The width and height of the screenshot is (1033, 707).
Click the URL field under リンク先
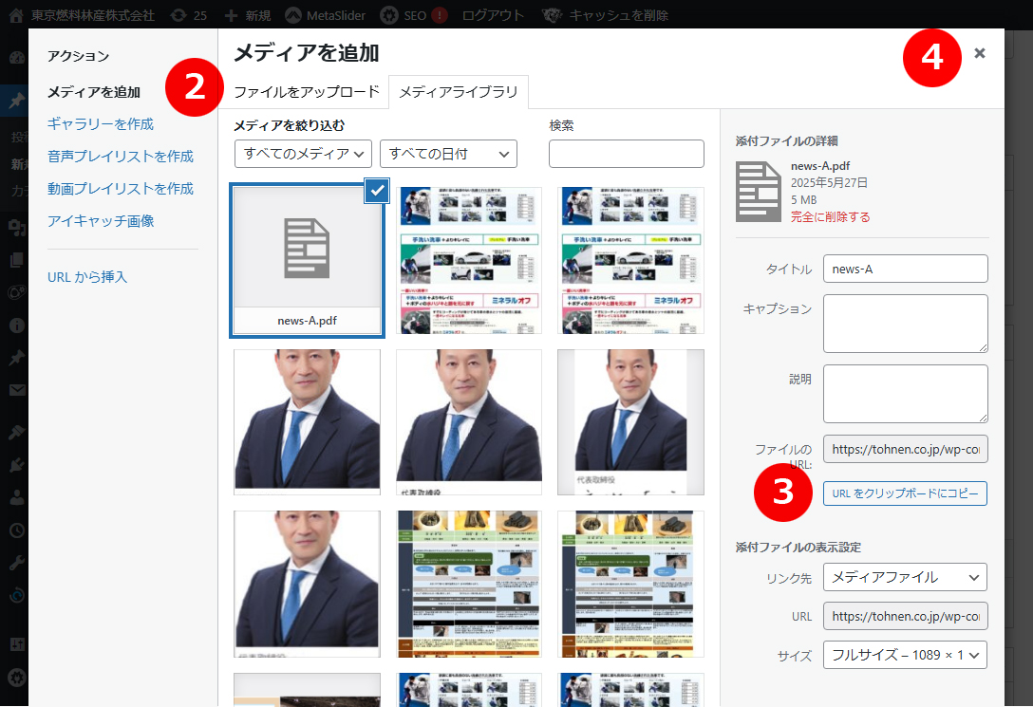coord(905,616)
